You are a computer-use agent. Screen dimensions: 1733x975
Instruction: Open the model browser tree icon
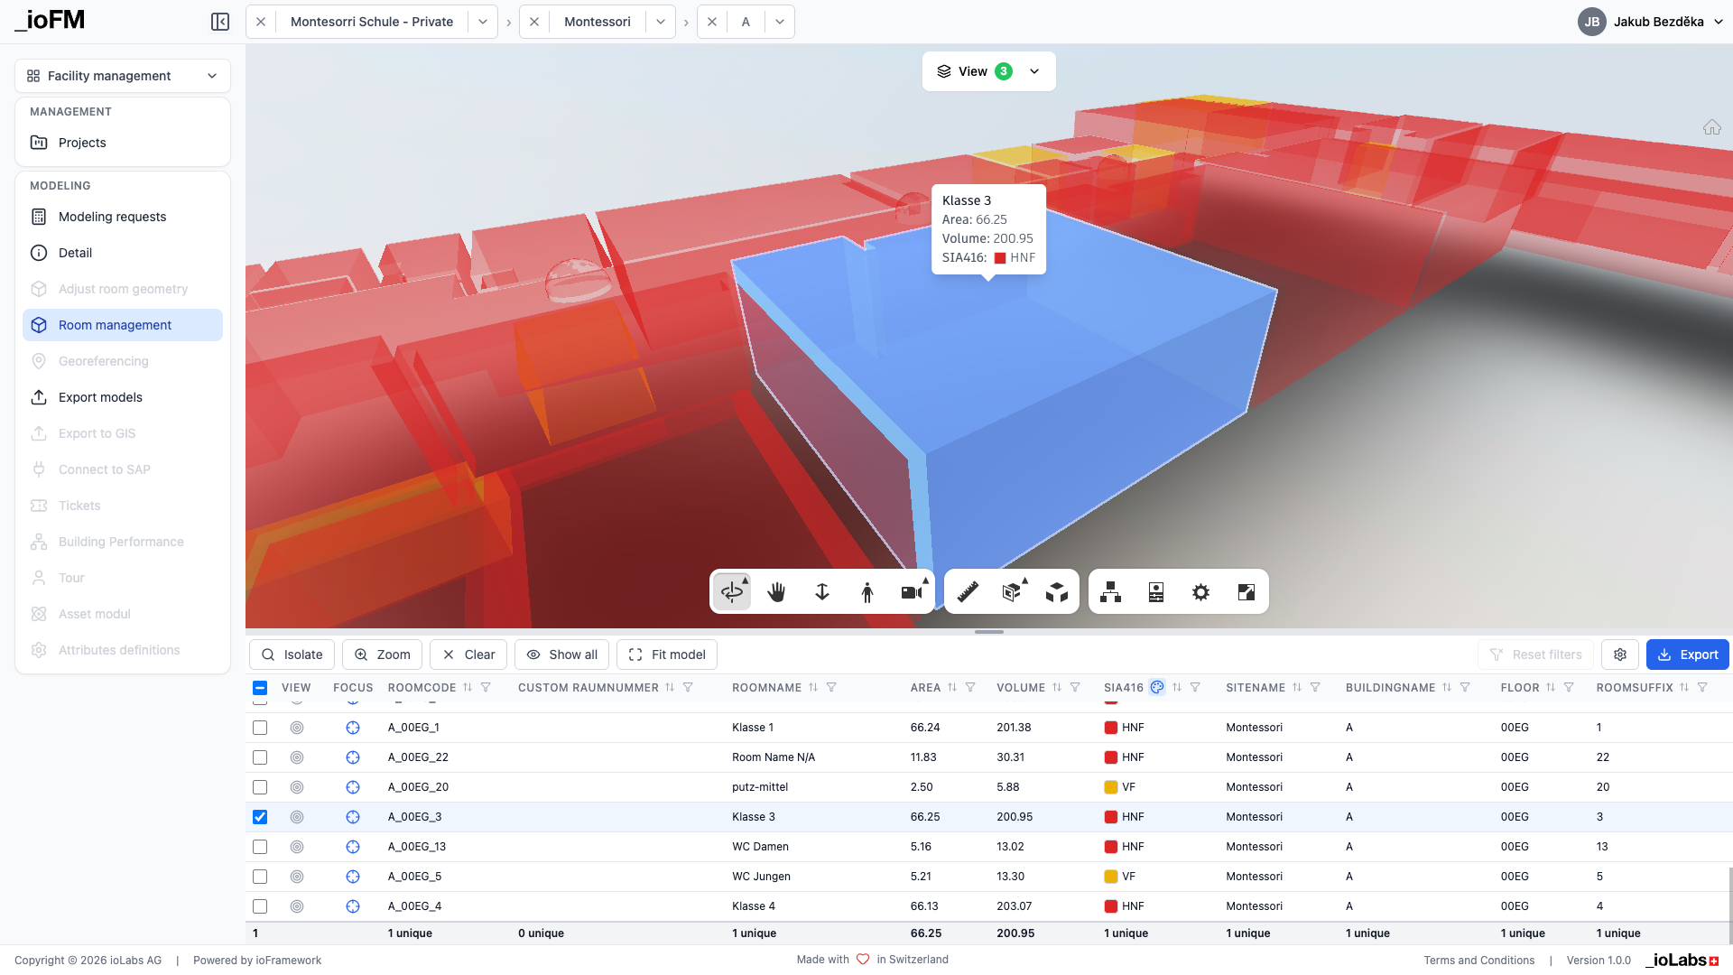click(1111, 592)
